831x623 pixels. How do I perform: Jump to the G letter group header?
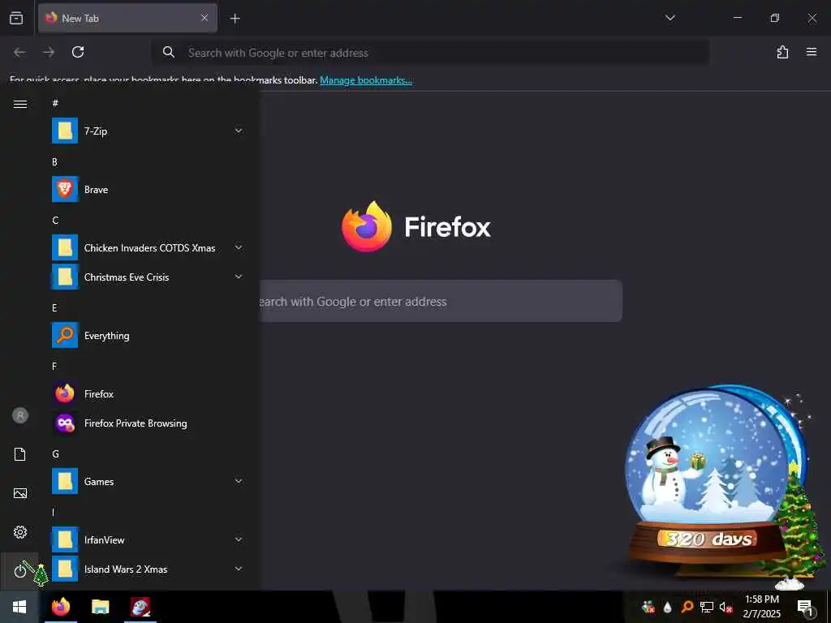[55, 454]
